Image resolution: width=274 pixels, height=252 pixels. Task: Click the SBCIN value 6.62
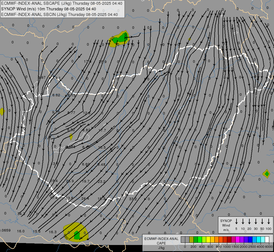(x=56, y=95)
